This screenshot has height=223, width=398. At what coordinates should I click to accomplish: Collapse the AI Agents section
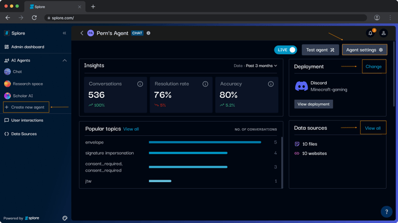coord(65,60)
